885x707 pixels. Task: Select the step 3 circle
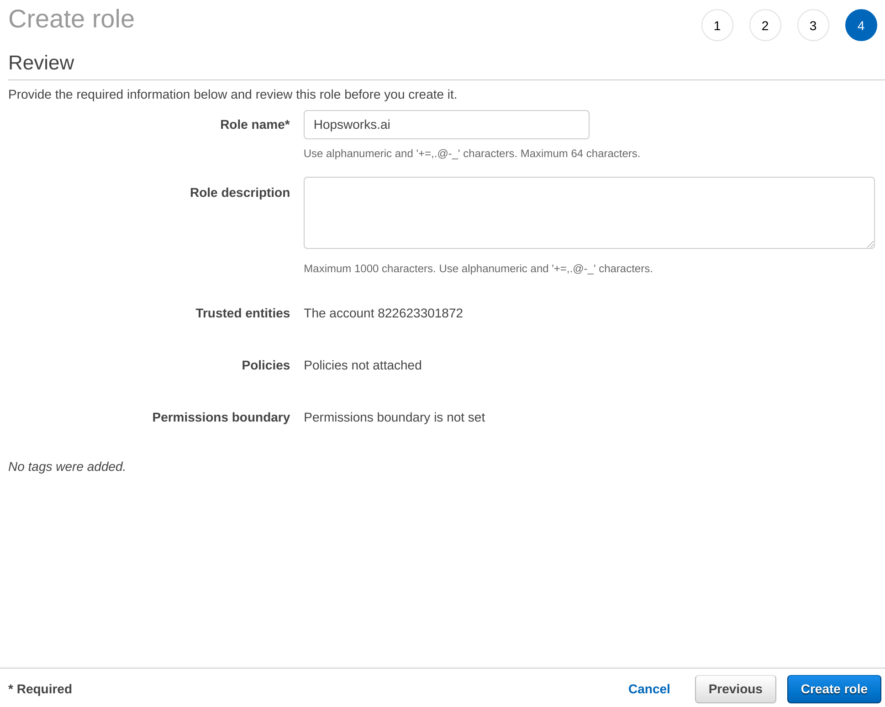pos(813,26)
